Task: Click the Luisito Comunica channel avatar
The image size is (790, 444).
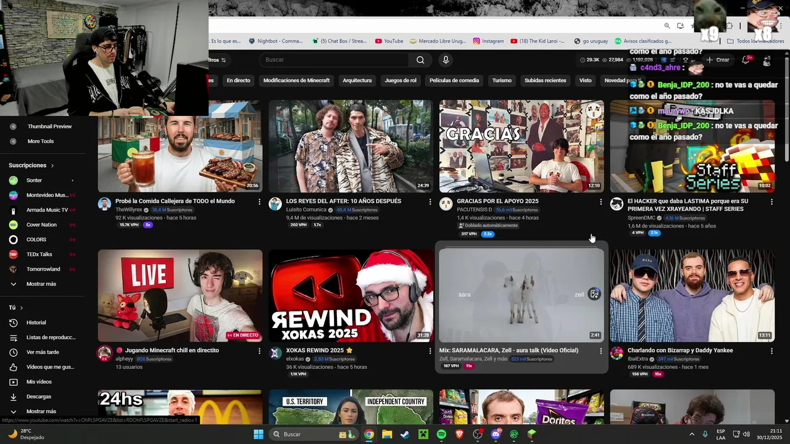Action: click(x=275, y=204)
